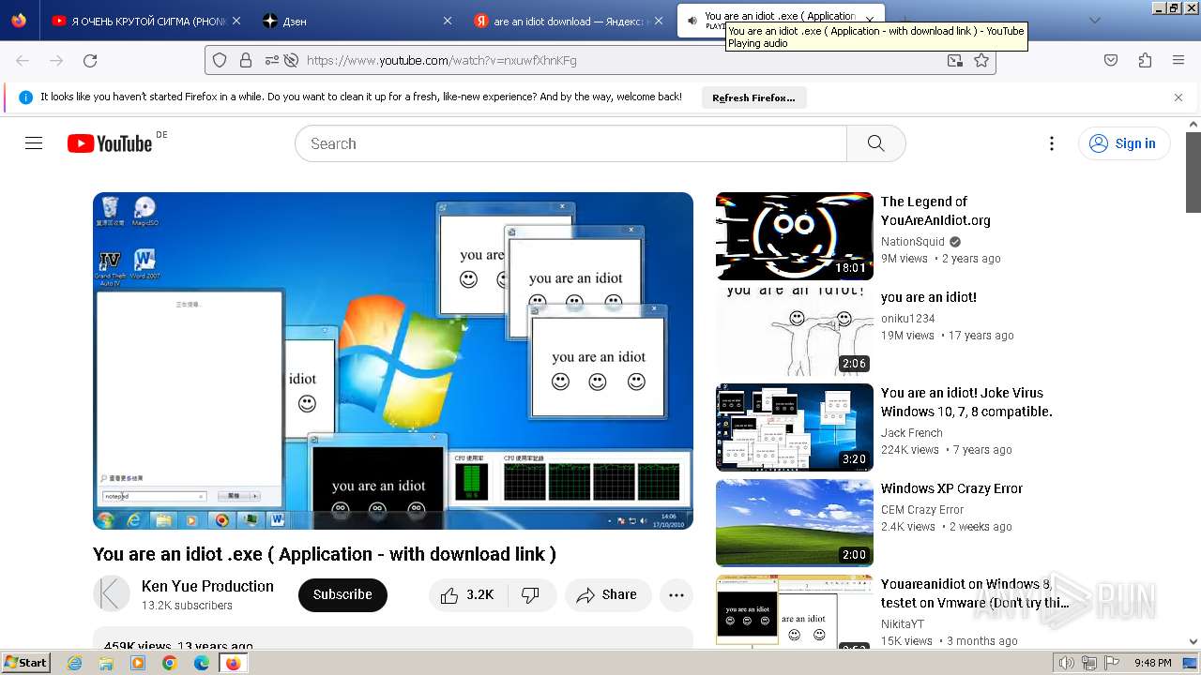Go back to the previous page
This screenshot has height=675, width=1201.
(x=23, y=60)
